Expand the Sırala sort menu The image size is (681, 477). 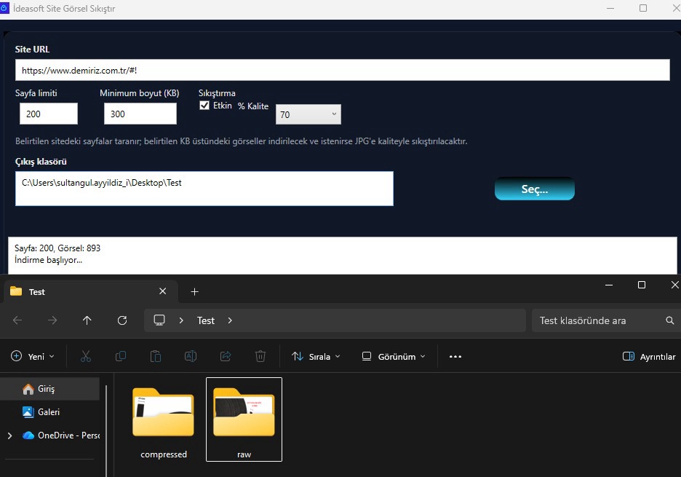pos(316,356)
